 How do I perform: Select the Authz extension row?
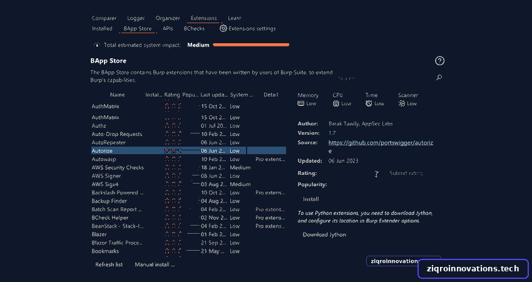pyautogui.click(x=188, y=126)
